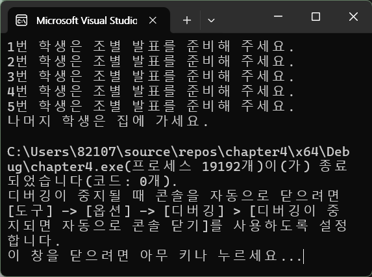Click the console icon in the tab
This screenshot has width=372, height=277.
21,20
